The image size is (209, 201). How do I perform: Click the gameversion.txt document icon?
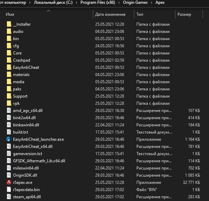click(x=9, y=153)
